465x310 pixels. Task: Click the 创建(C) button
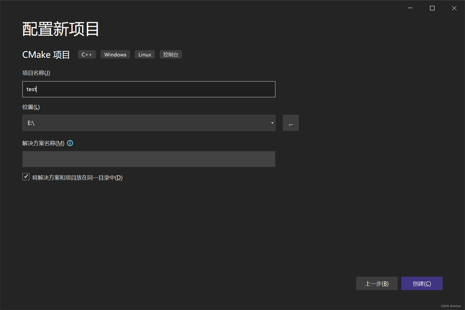point(422,283)
